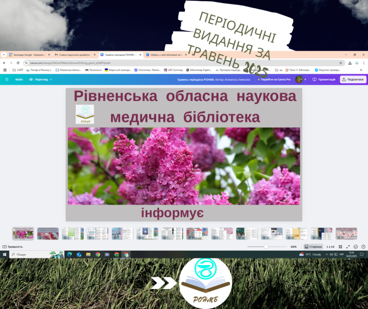
Task: Open checkmark icon beside the fullscreen icon
Action: point(356,247)
